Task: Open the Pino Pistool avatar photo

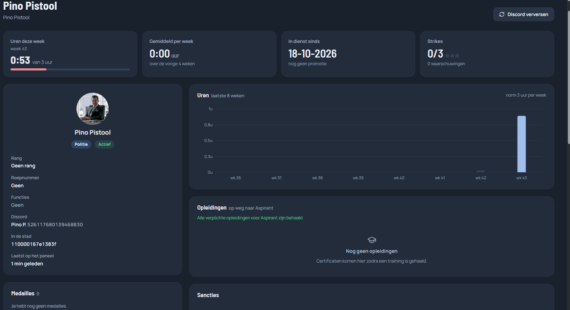Action: (x=93, y=108)
